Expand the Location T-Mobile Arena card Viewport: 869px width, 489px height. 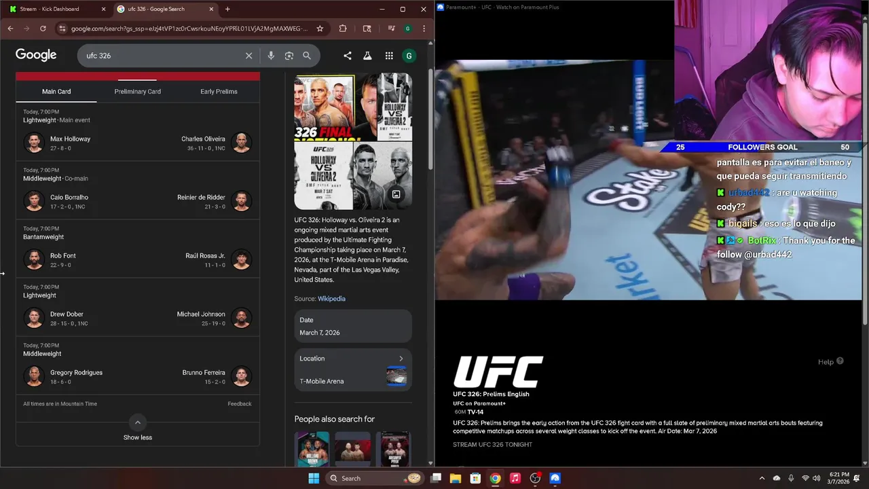(x=353, y=369)
